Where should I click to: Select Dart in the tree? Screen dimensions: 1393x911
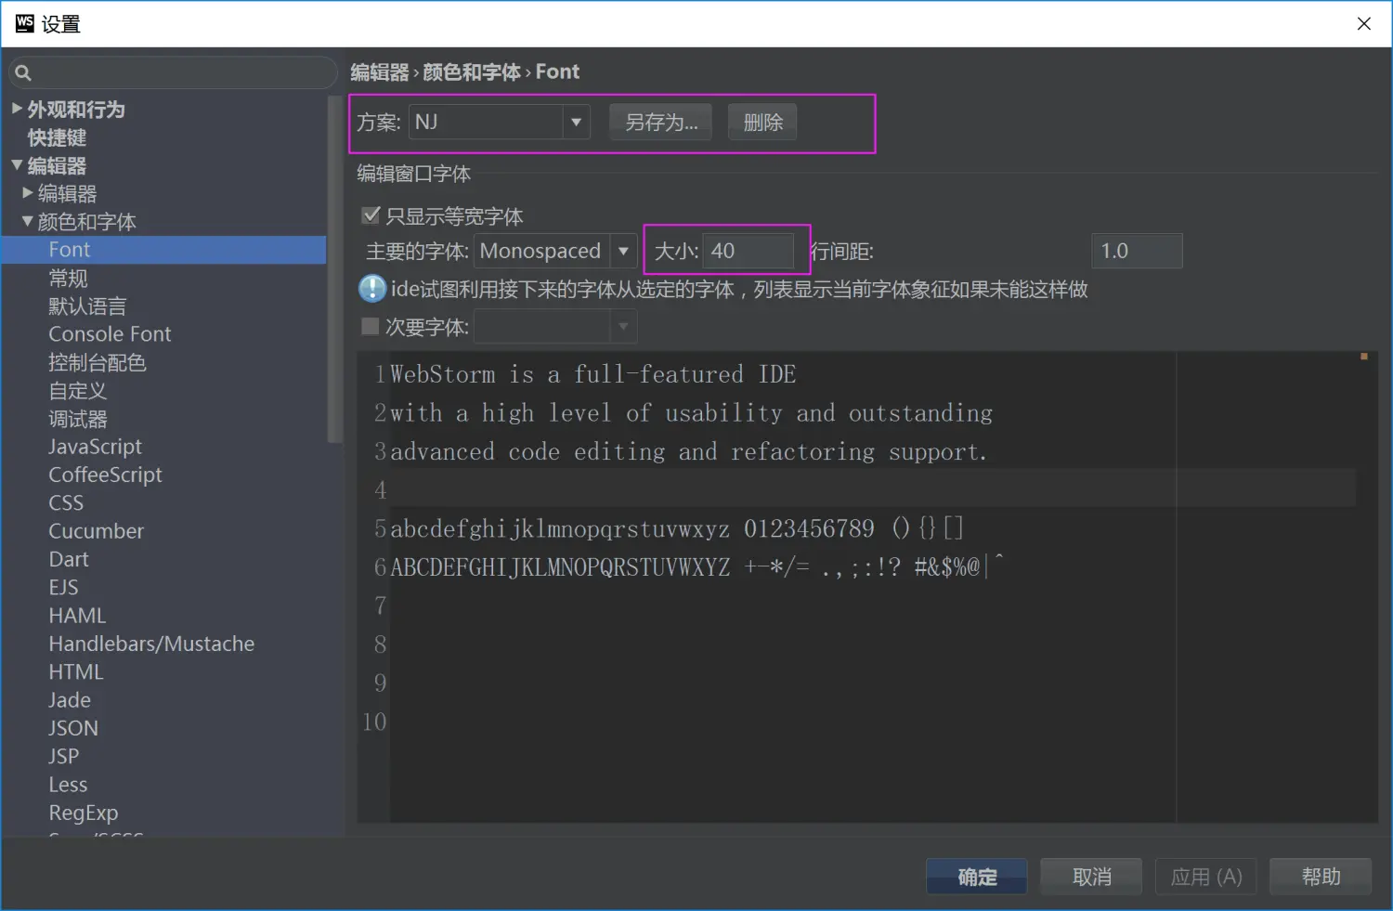pyautogui.click(x=69, y=559)
